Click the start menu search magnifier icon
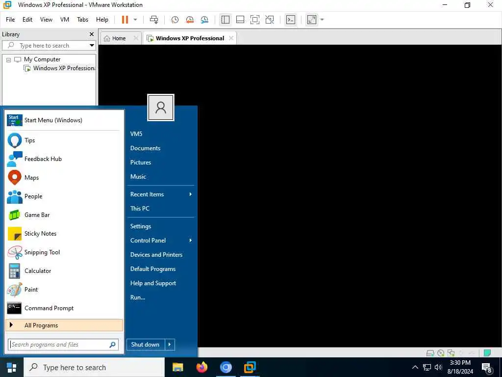Viewport: 502px width, 377px height. [113, 345]
